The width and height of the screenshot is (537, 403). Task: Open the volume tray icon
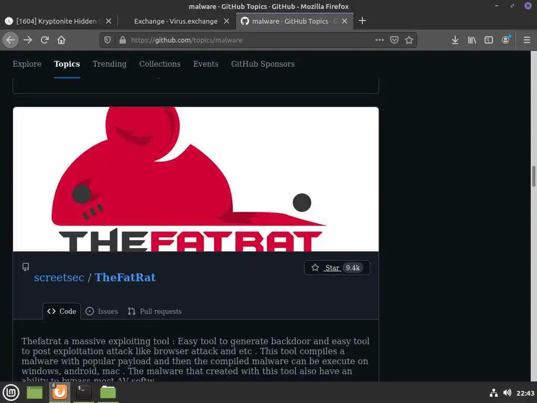tap(507, 393)
